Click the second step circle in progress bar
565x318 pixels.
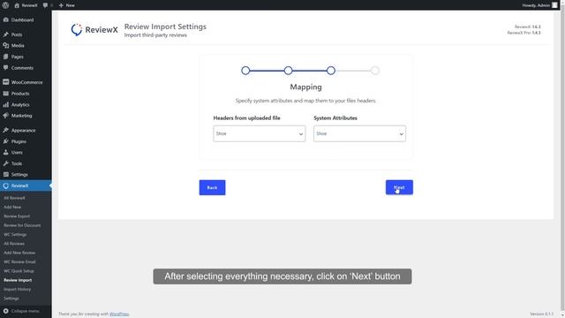289,71
